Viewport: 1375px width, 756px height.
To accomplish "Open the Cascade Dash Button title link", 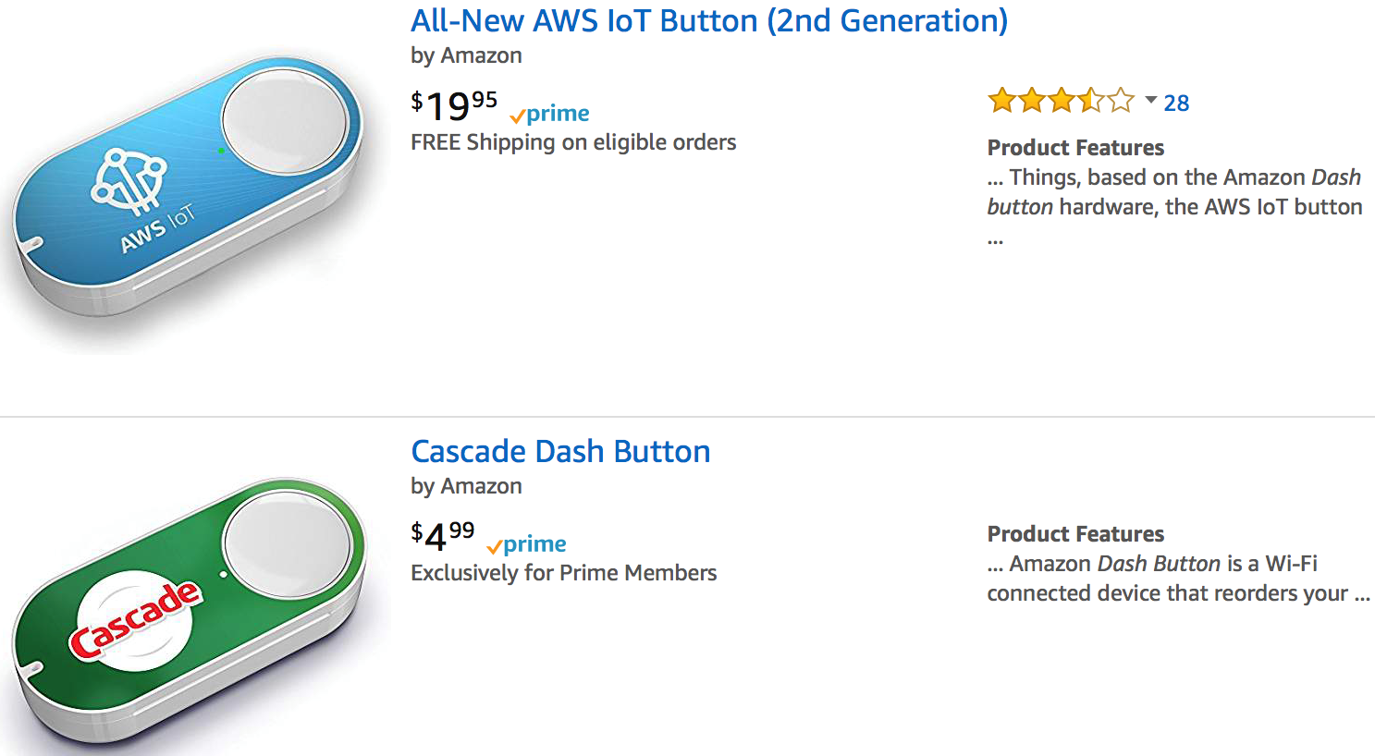I will click(560, 451).
